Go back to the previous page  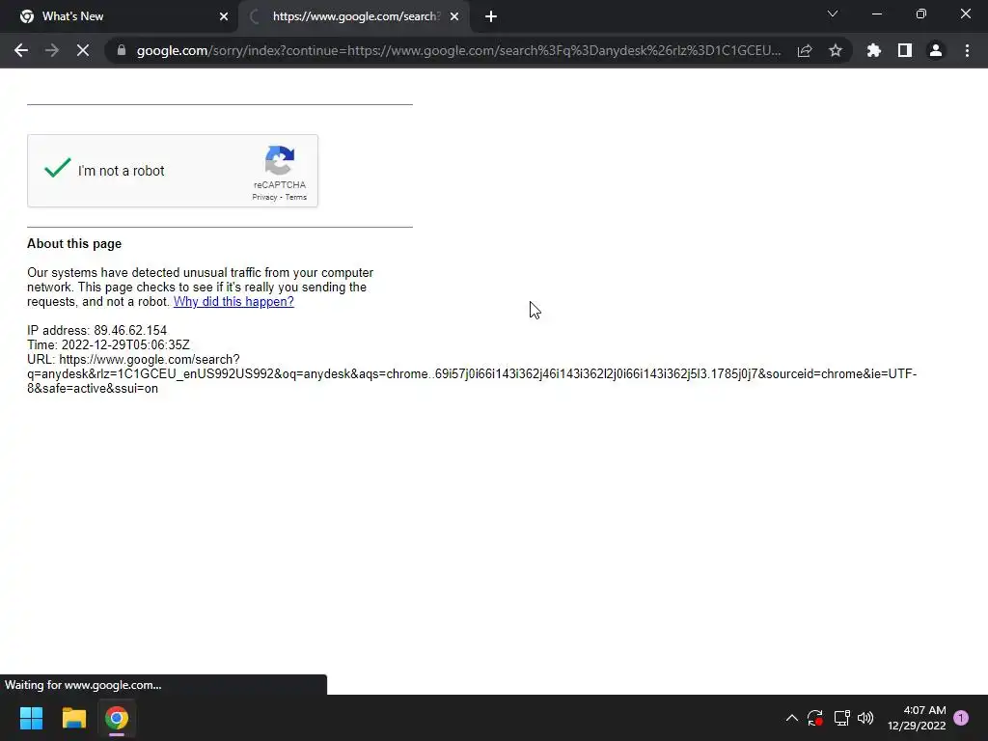[21, 50]
